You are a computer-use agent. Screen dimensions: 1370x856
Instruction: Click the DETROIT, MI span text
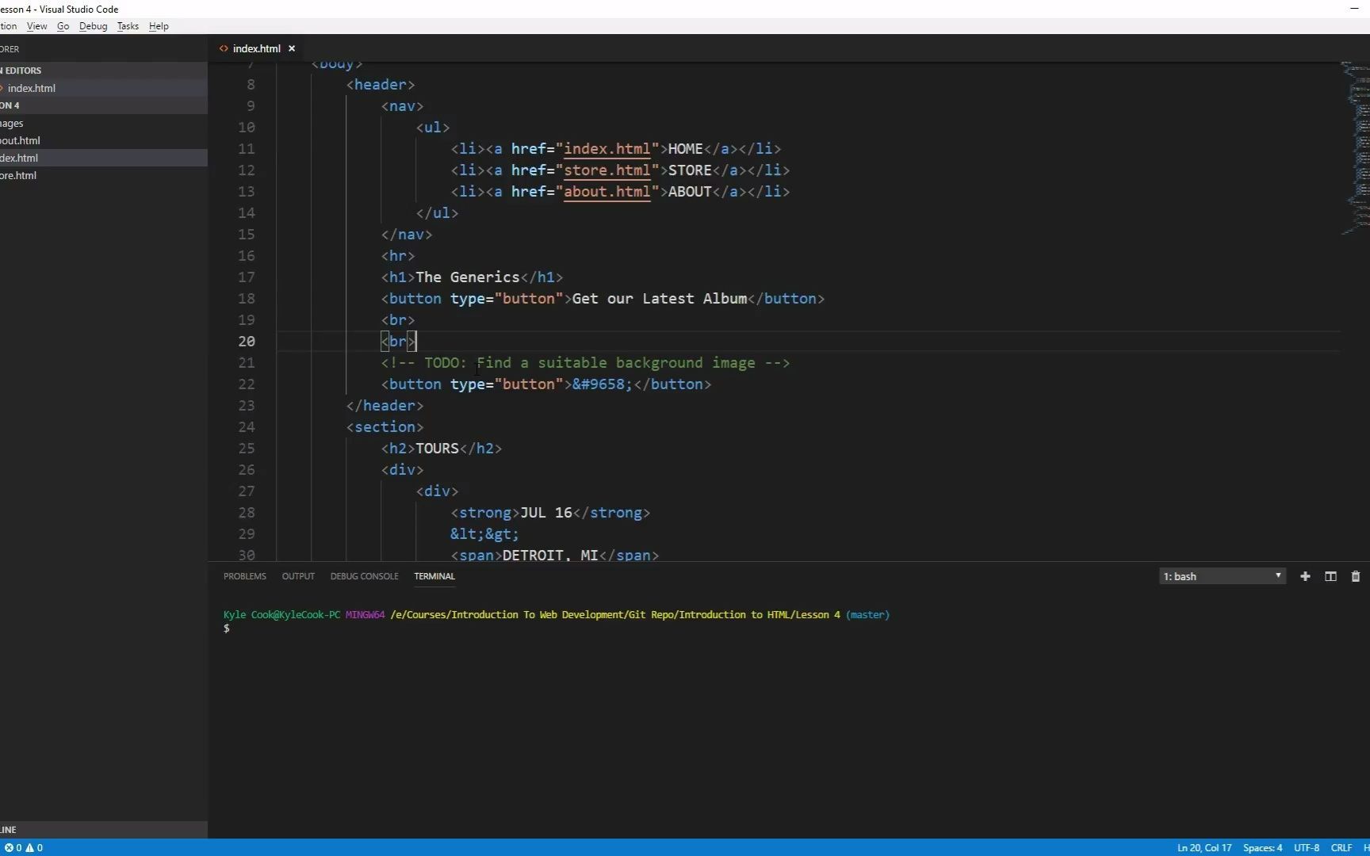[x=550, y=556]
